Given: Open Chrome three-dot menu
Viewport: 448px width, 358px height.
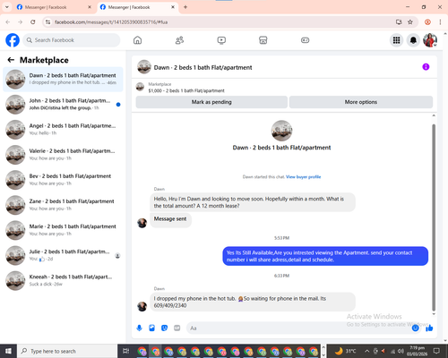Looking at the screenshot, I should click(440, 22).
